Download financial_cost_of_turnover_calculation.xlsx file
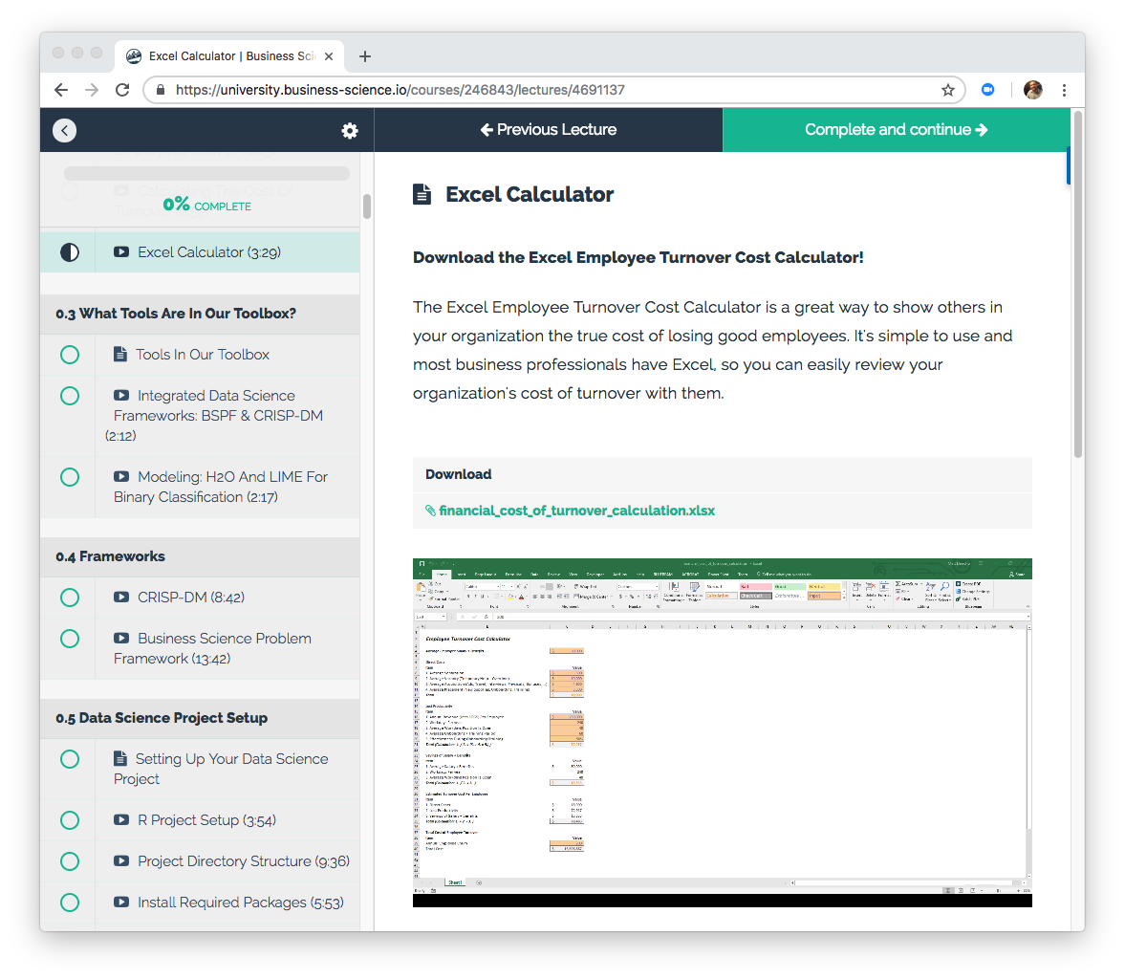 577,511
